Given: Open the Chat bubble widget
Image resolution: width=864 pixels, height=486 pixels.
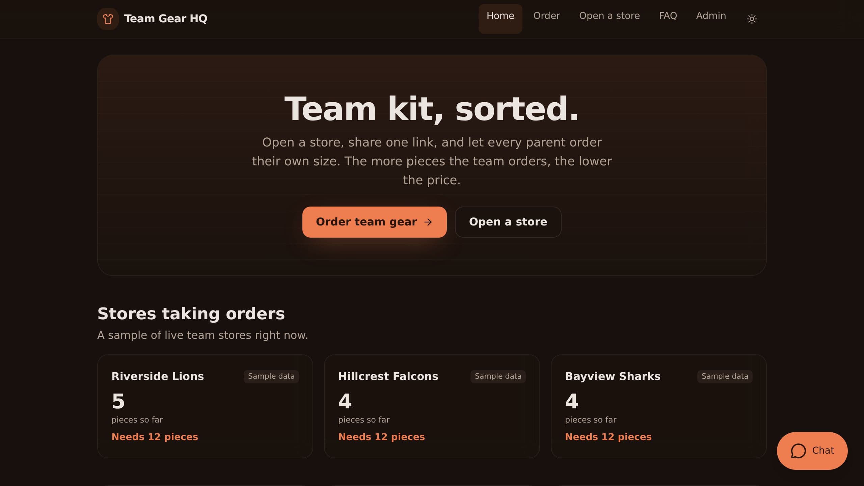Looking at the screenshot, I should point(812,451).
